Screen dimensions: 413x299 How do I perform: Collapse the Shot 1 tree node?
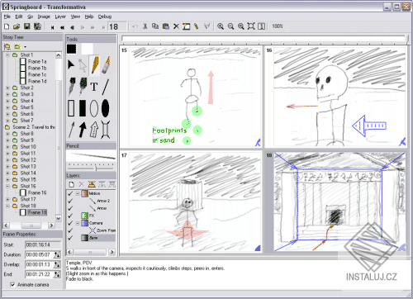pos(7,55)
